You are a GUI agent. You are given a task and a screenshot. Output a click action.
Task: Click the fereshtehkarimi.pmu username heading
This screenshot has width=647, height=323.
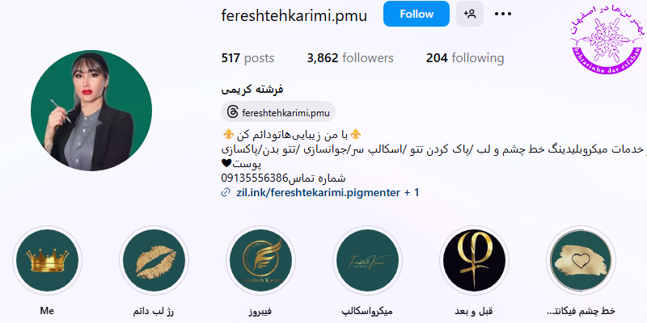pyautogui.click(x=294, y=15)
